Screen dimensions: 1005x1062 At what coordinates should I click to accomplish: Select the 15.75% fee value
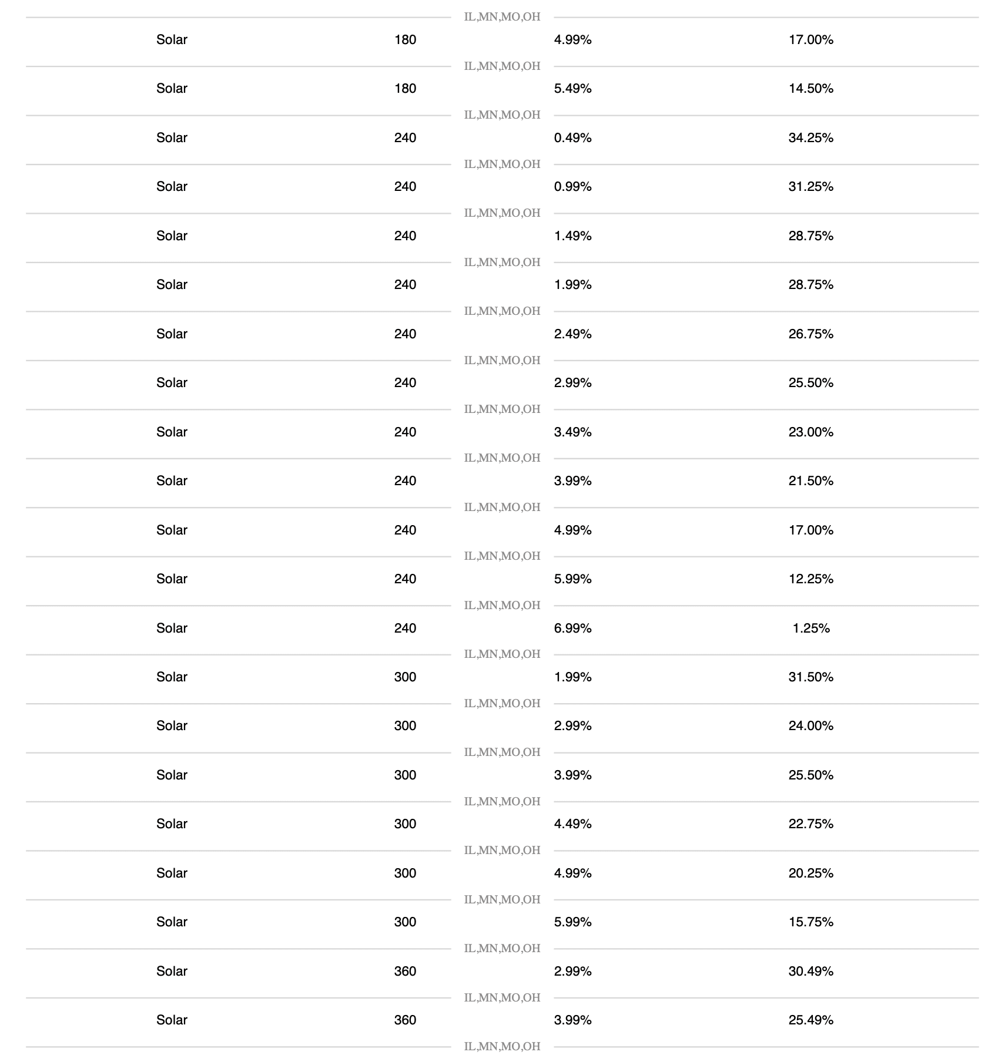[x=810, y=922]
